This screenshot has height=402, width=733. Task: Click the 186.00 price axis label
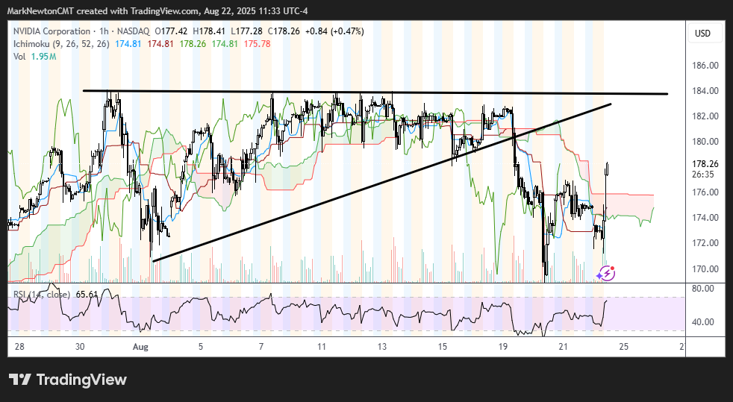(x=705, y=66)
